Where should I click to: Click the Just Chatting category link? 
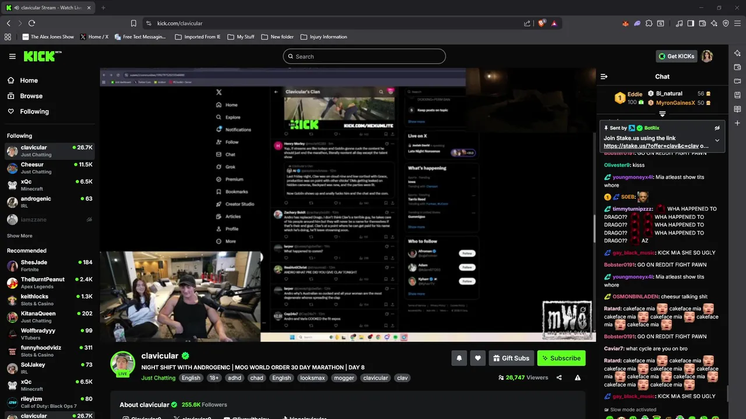click(x=158, y=378)
